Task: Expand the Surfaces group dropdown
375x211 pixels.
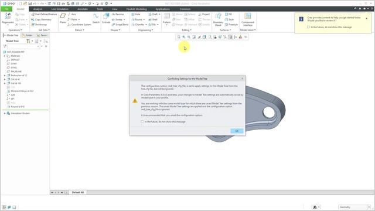Action: [225, 30]
